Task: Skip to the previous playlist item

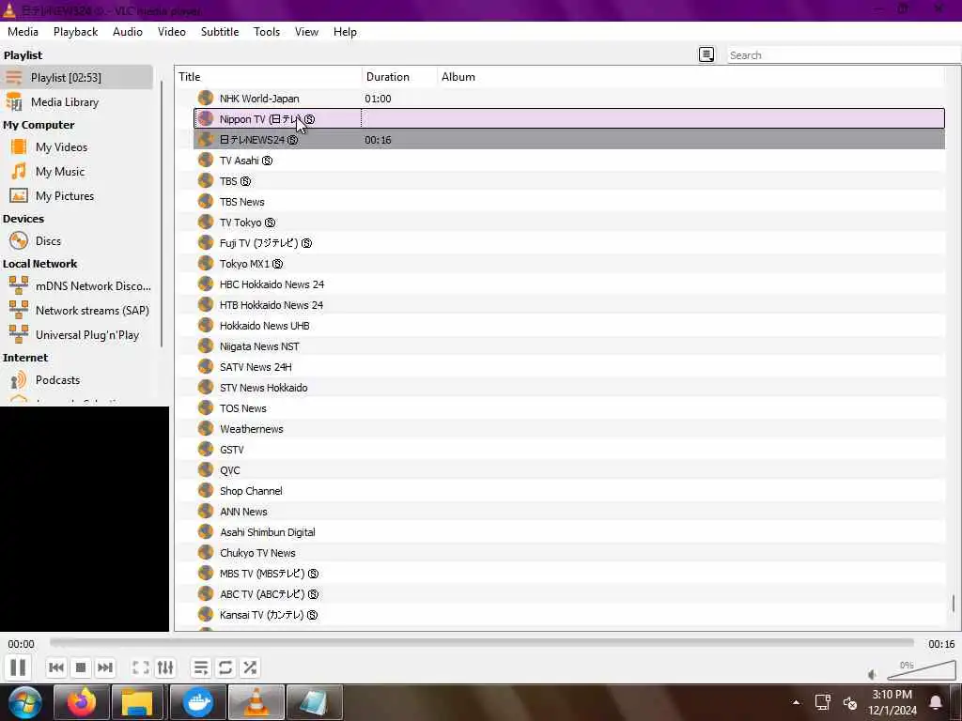Action: pos(55,667)
